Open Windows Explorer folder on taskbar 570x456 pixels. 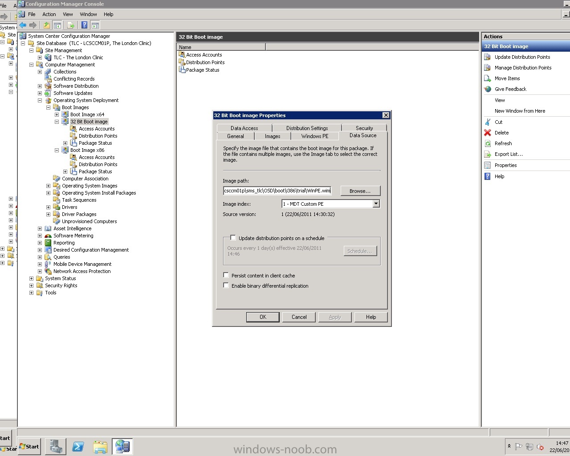[100, 447]
